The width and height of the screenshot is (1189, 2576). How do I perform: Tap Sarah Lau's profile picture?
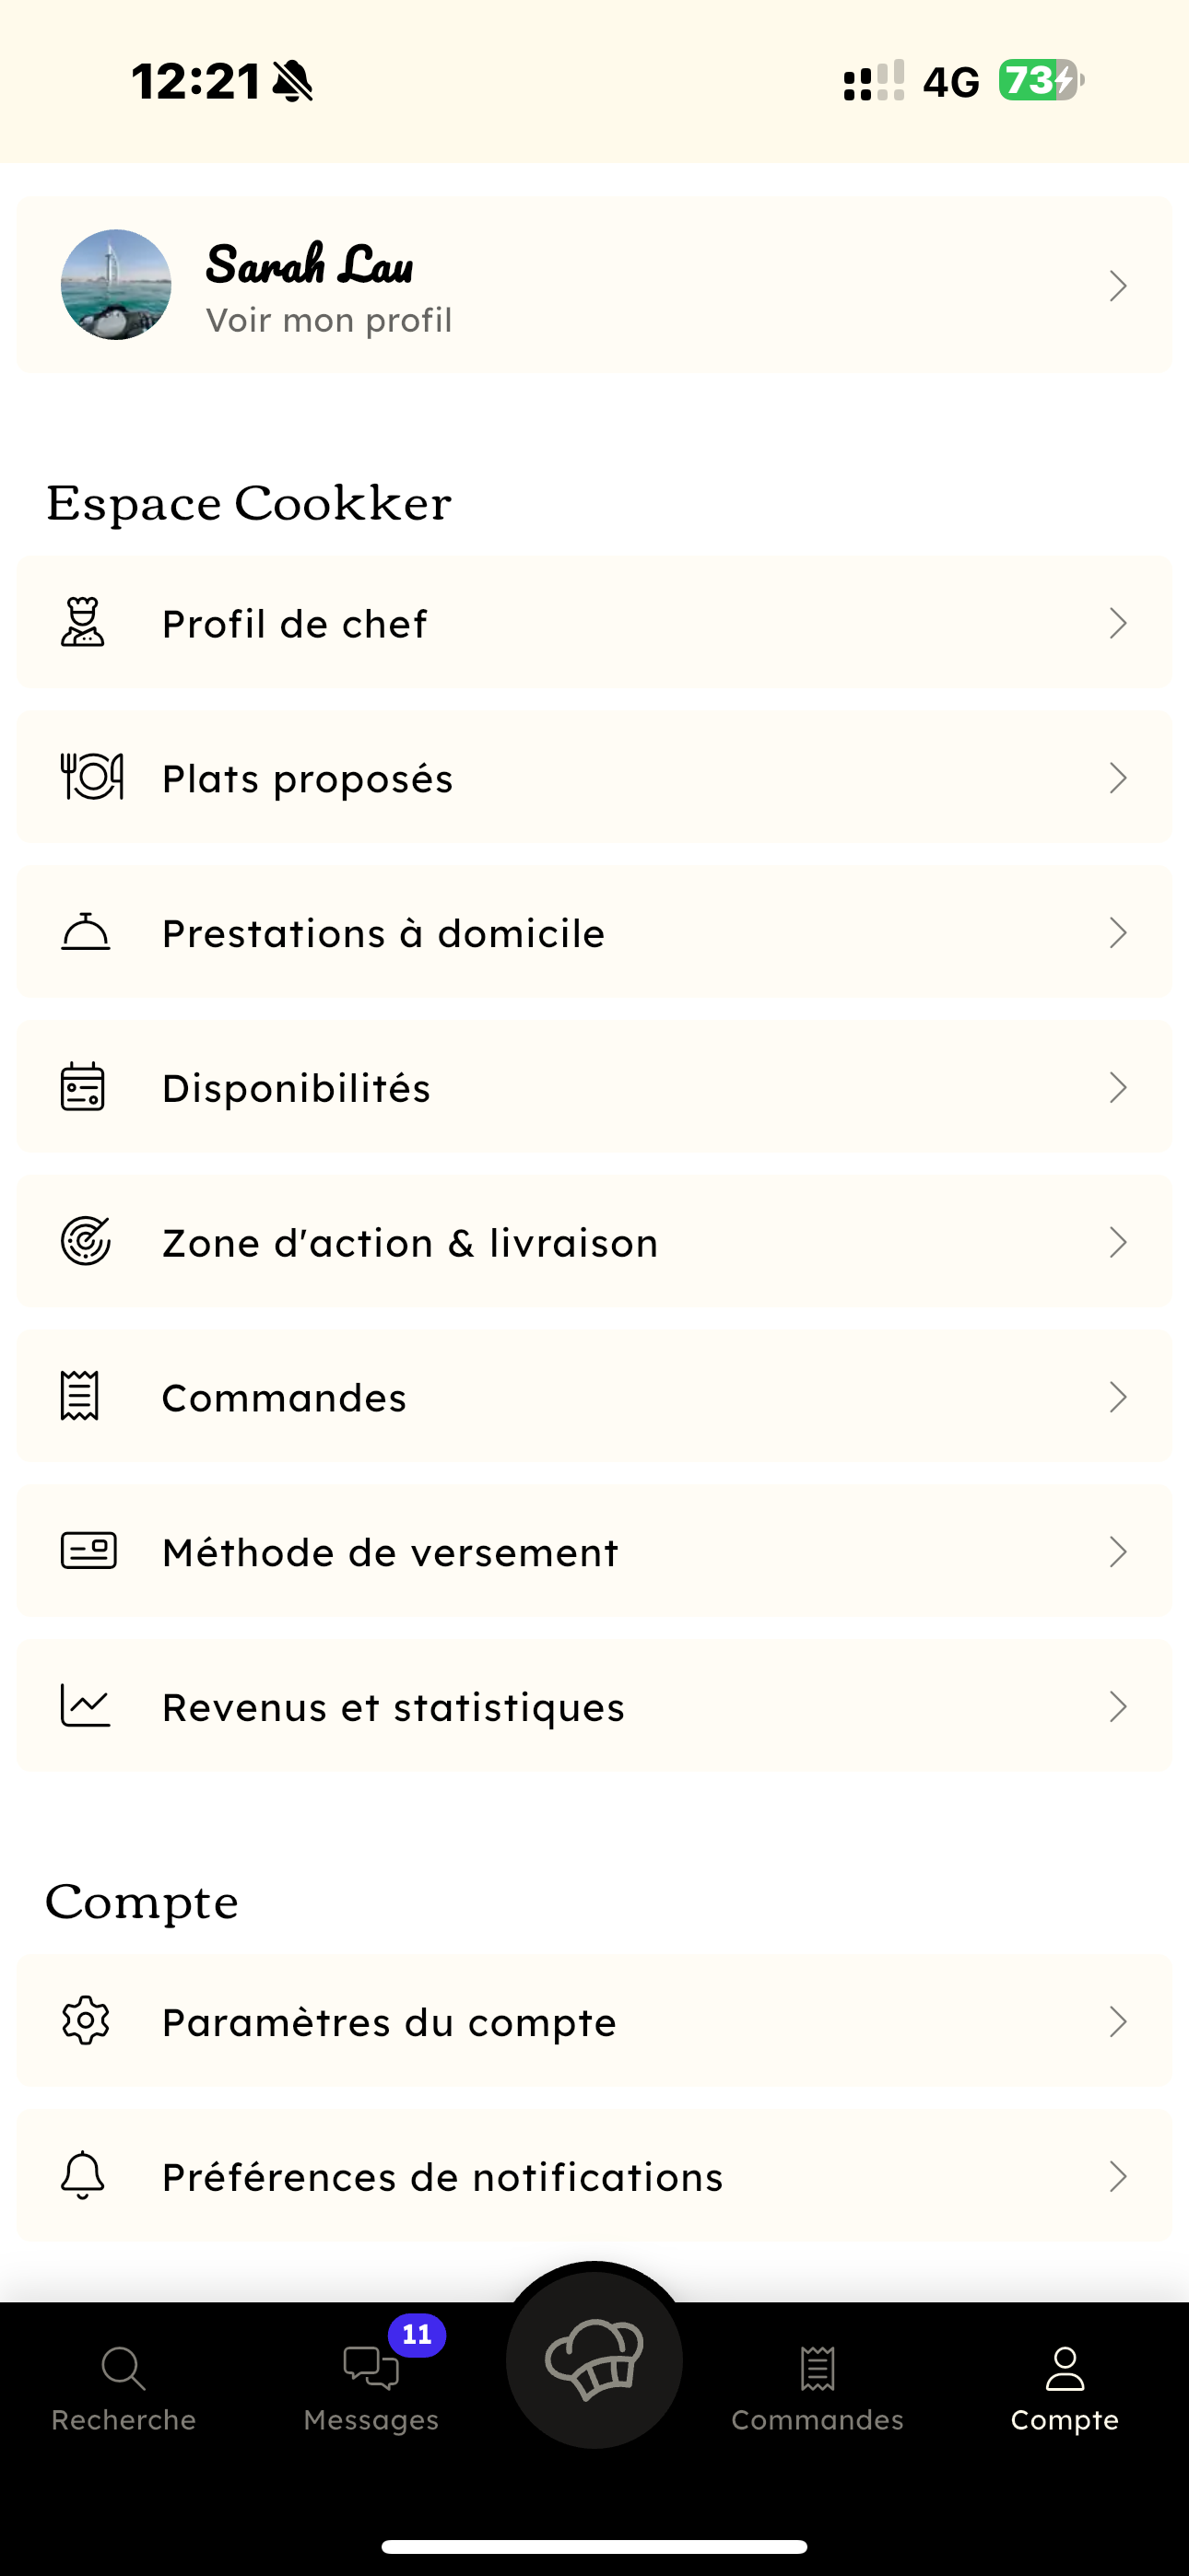click(x=116, y=285)
